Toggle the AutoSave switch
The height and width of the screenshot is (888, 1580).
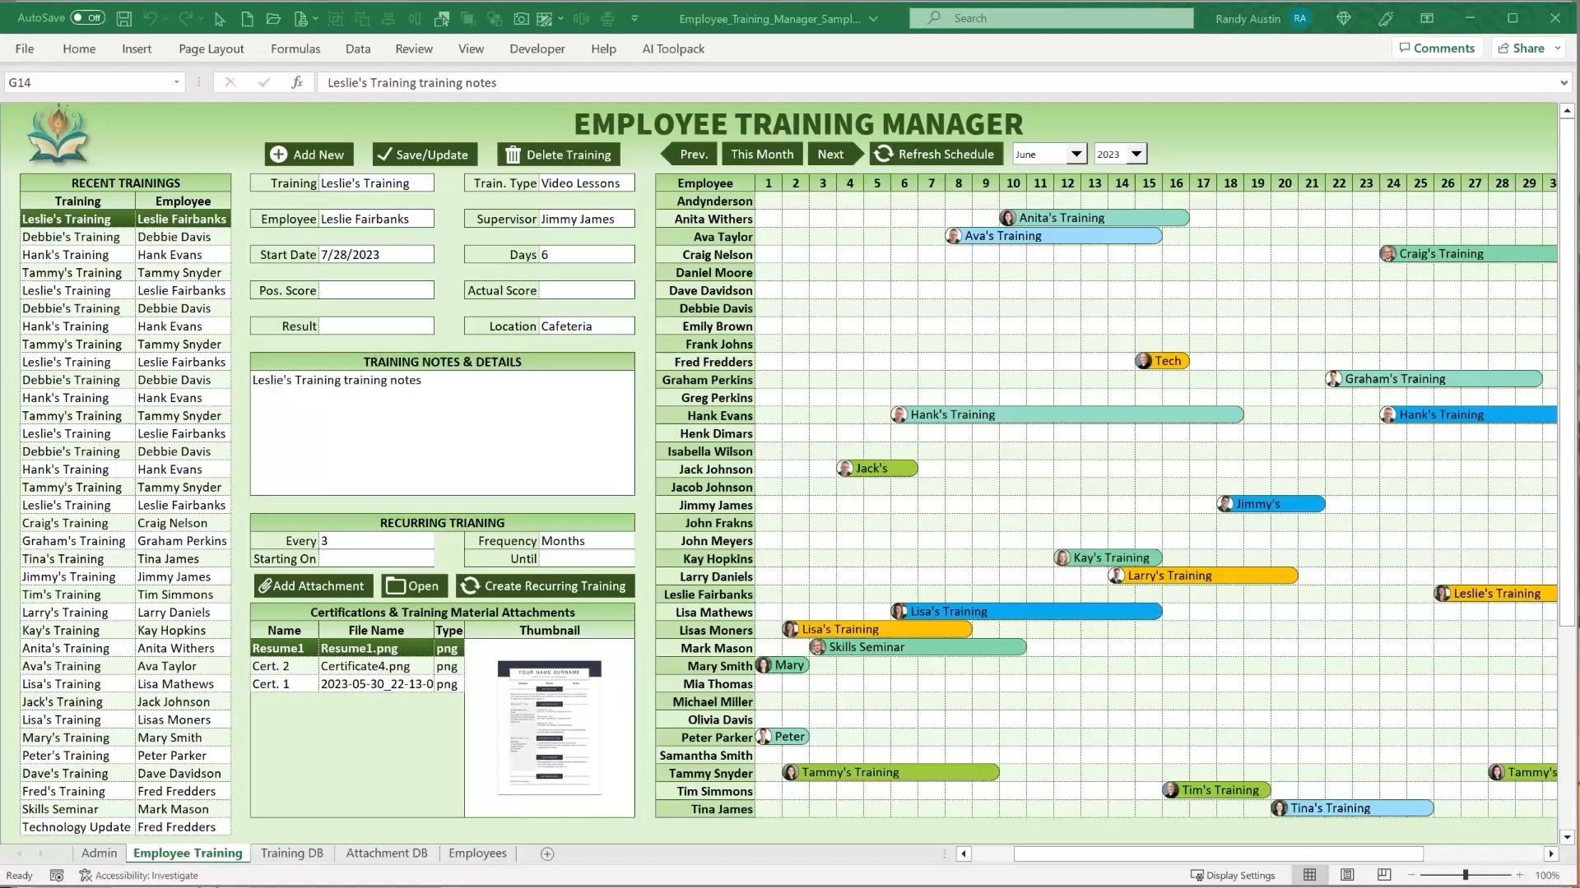click(x=87, y=17)
